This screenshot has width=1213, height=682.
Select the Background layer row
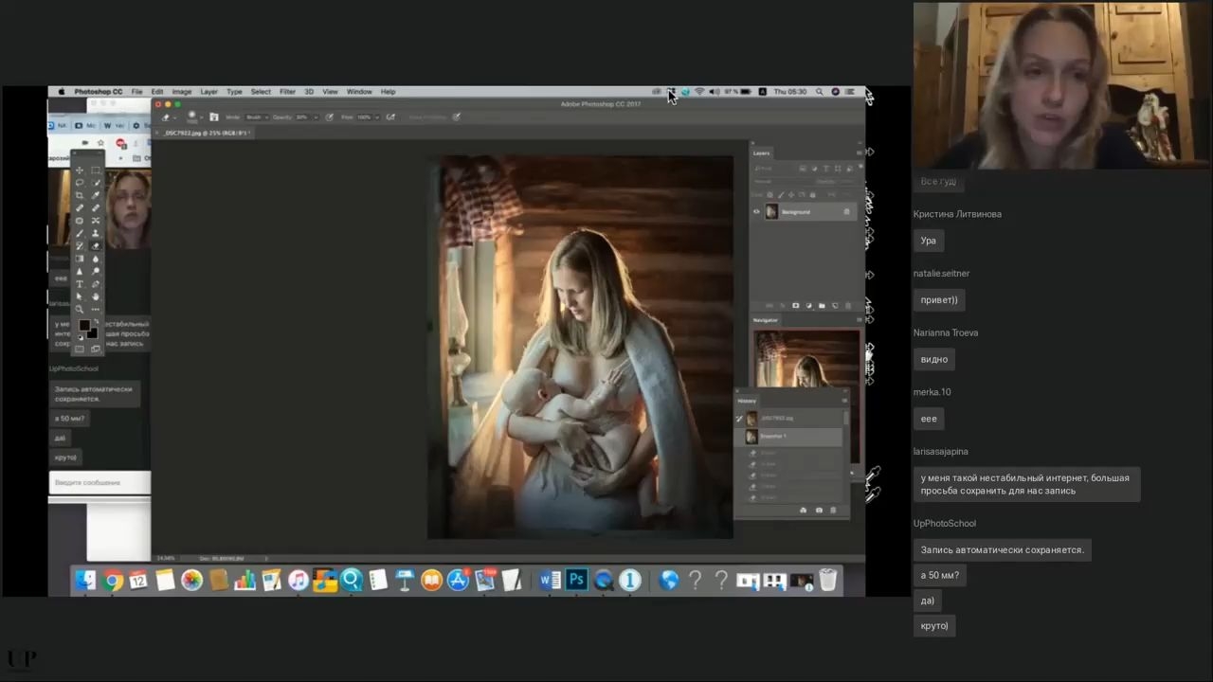(x=805, y=212)
